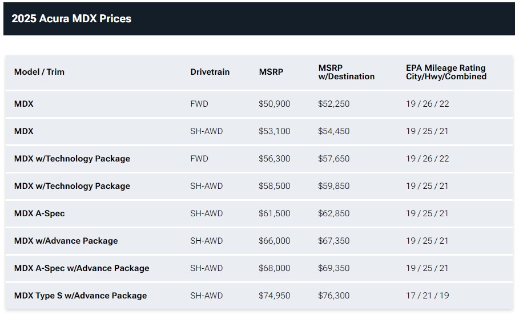The height and width of the screenshot is (315, 519).
Task: Click the MDX w/Advance Package trim name
Action: point(66,241)
